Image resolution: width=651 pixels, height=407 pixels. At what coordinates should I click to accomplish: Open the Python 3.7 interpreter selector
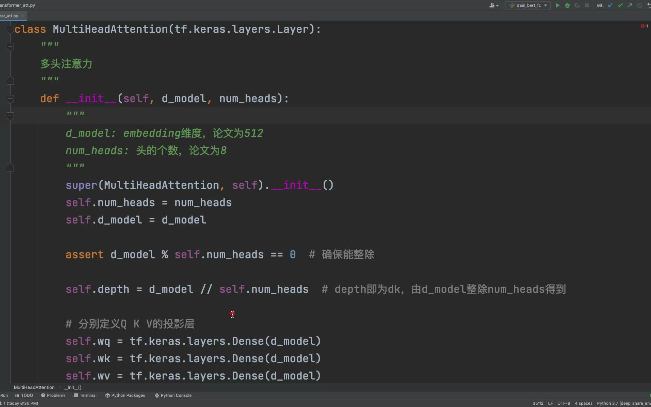click(x=624, y=403)
